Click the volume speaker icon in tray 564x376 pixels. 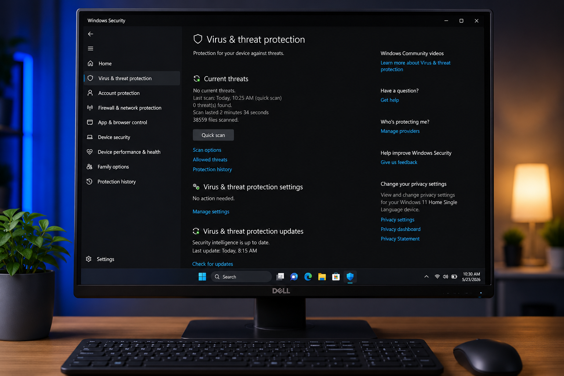(x=445, y=276)
